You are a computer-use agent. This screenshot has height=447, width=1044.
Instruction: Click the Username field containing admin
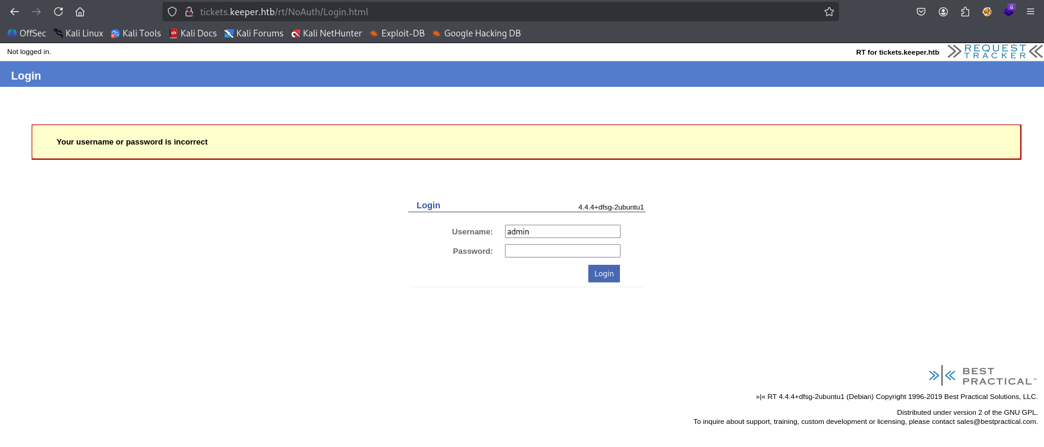tap(563, 231)
